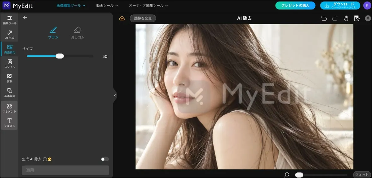Toggle the 生成 AI 除去 switch
The image size is (372, 178).
(x=105, y=159)
